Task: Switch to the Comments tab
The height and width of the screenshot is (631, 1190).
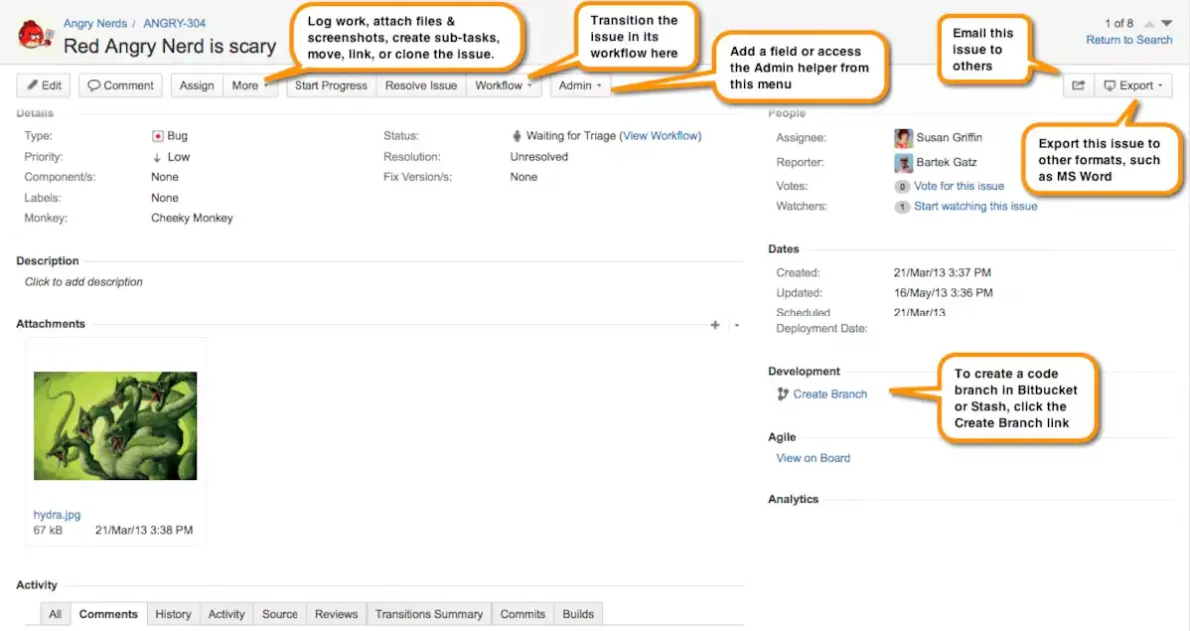Action: coord(109,614)
